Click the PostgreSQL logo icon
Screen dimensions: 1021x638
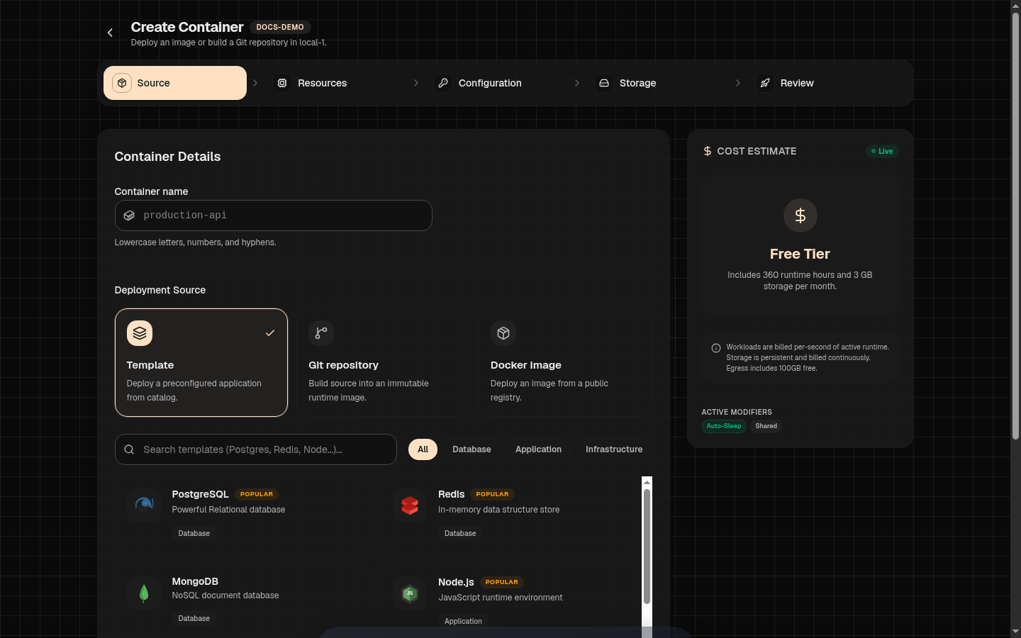coord(144,505)
